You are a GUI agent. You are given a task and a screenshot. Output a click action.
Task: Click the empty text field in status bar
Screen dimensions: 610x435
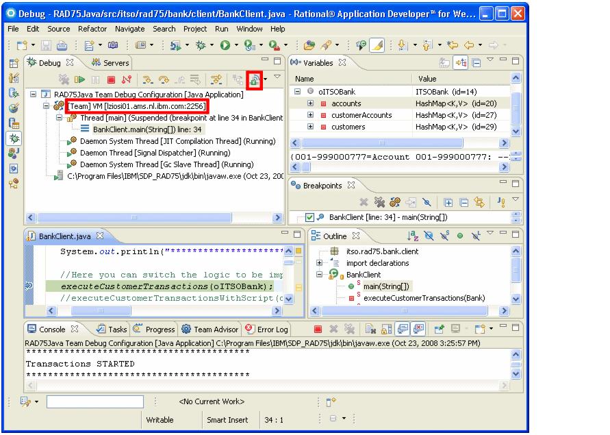(95, 401)
